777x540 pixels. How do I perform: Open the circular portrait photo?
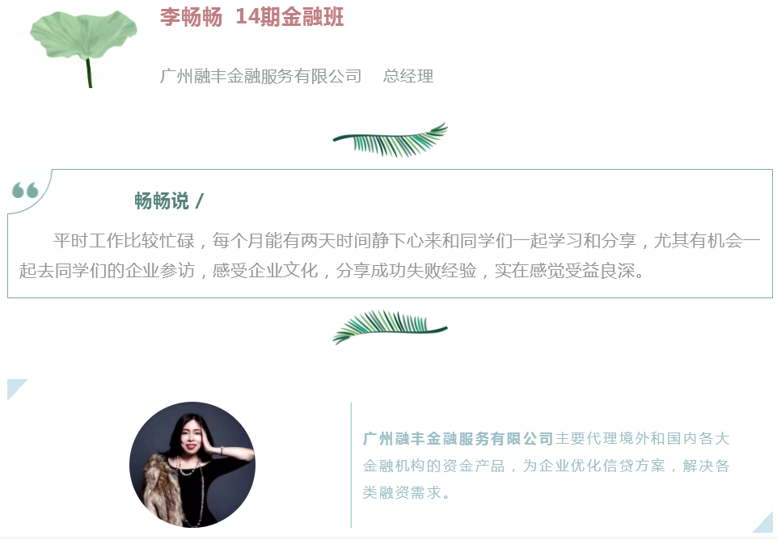(x=192, y=465)
